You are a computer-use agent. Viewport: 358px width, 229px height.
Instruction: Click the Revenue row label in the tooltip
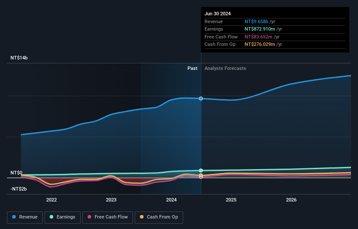[x=214, y=21]
